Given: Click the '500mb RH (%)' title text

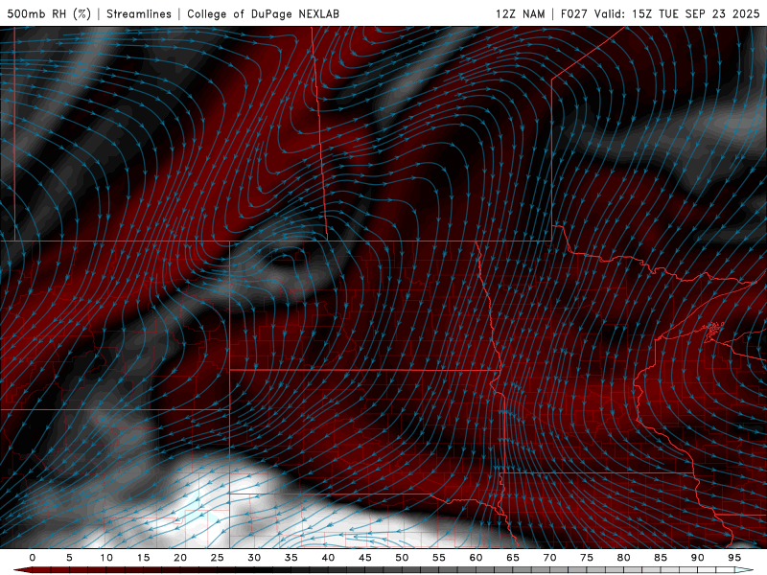Looking at the screenshot, I should (49, 13).
